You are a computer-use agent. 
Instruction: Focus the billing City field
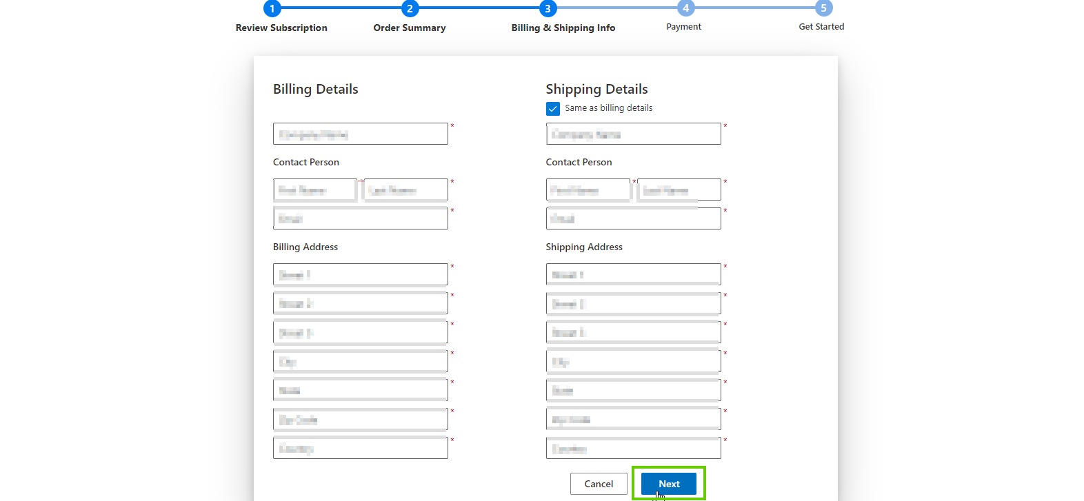pyautogui.click(x=360, y=361)
